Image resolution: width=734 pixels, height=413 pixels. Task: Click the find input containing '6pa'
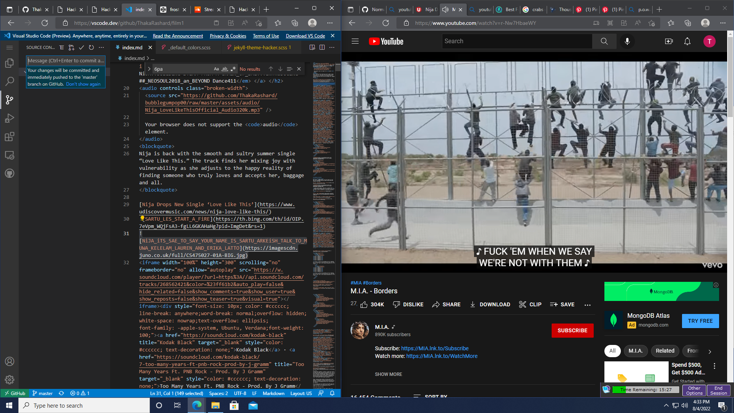tap(182, 69)
